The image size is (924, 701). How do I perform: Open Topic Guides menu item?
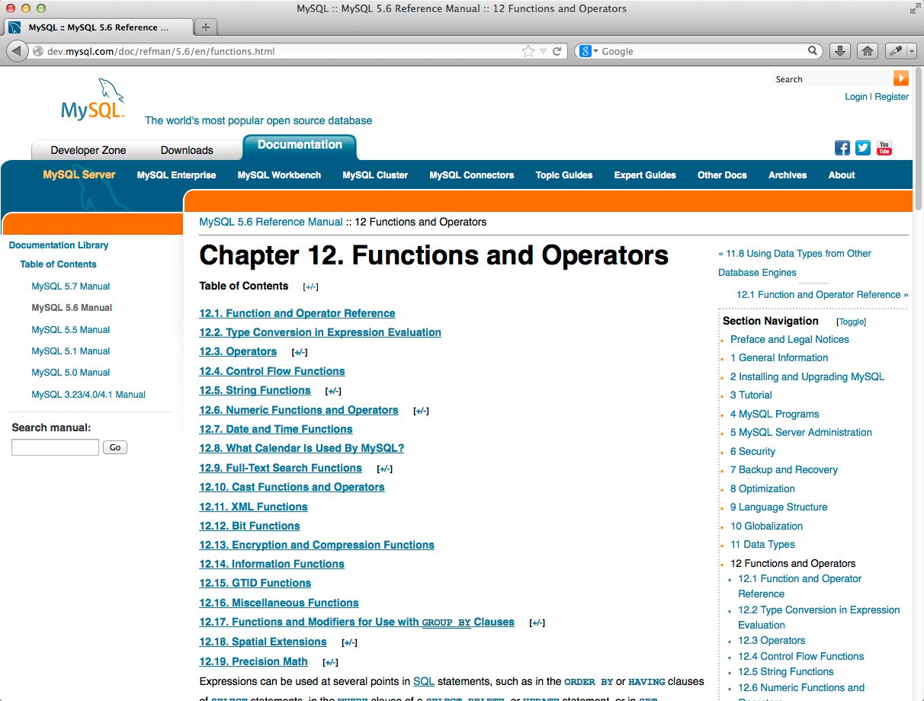pyautogui.click(x=564, y=175)
